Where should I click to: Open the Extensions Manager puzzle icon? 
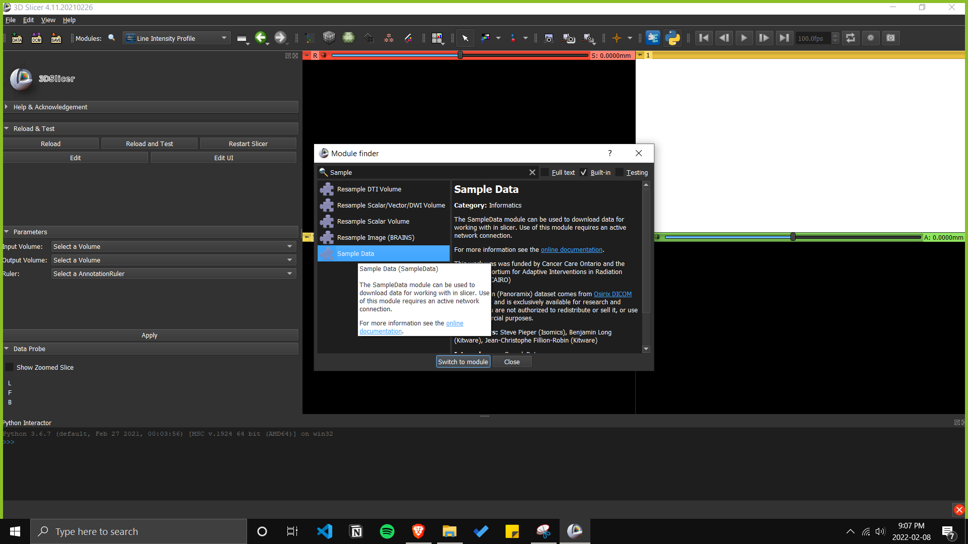point(652,38)
